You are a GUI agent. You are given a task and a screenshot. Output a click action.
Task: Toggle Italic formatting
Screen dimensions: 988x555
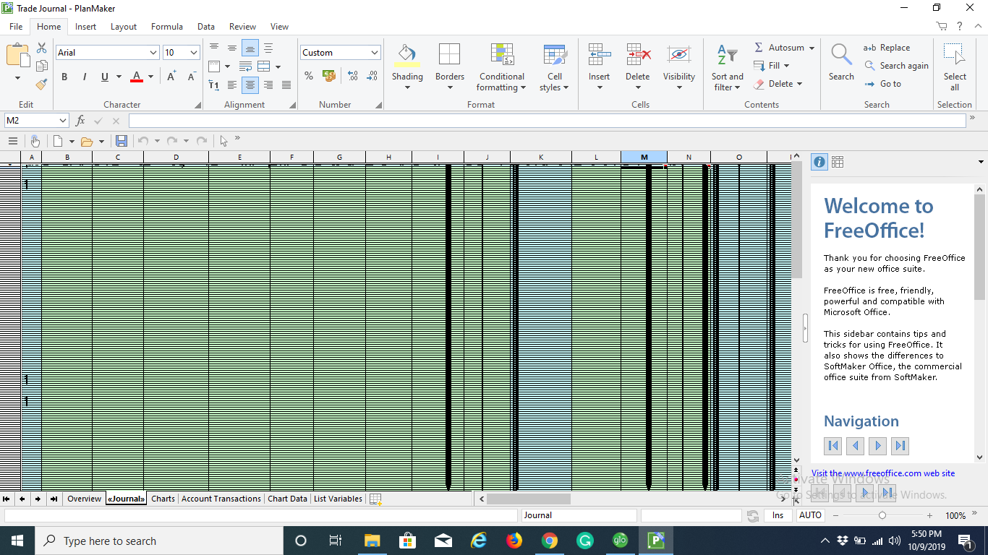tap(85, 77)
